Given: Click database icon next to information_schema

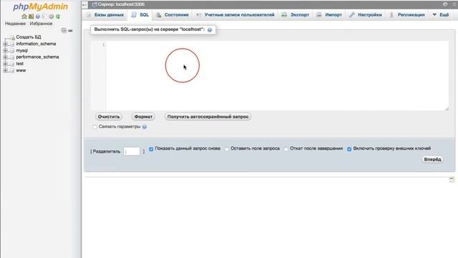Looking at the screenshot, I should point(12,44).
